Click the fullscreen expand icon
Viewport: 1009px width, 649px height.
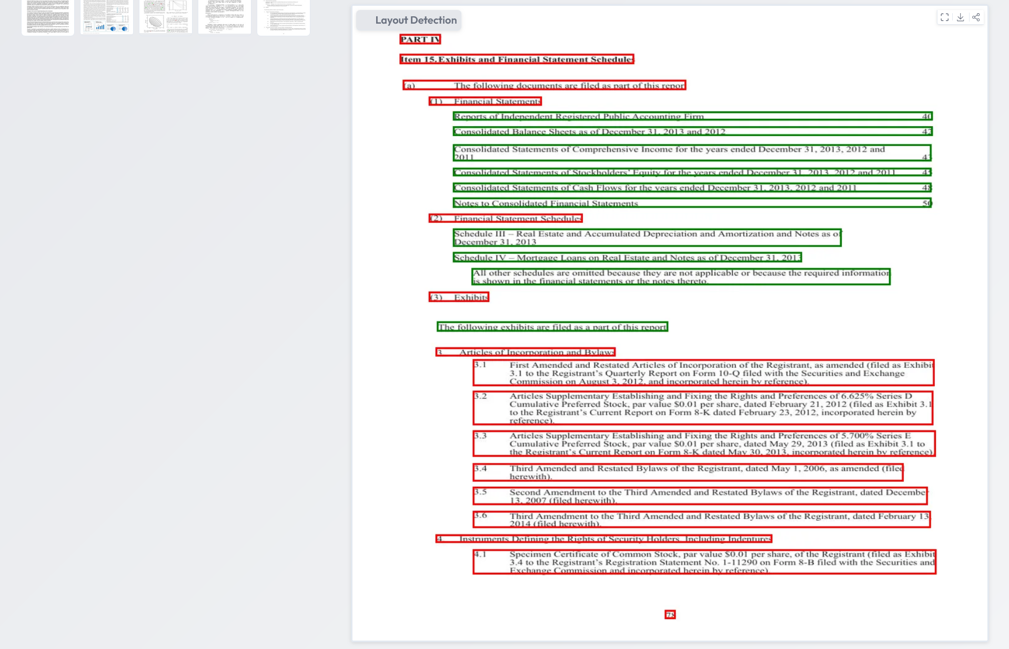pyautogui.click(x=944, y=17)
